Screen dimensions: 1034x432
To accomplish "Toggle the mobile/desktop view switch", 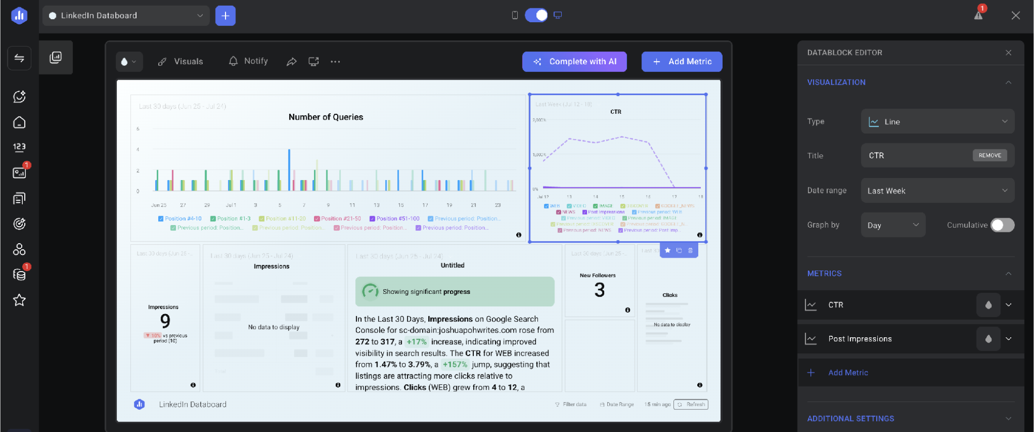I will [536, 15].
